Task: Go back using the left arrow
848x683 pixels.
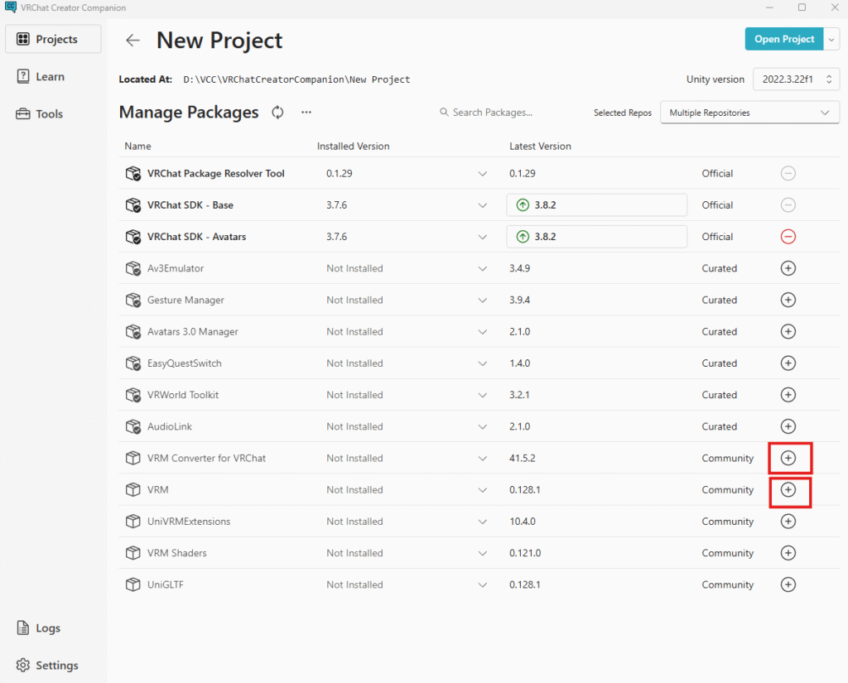Action: tap(132, 40)
